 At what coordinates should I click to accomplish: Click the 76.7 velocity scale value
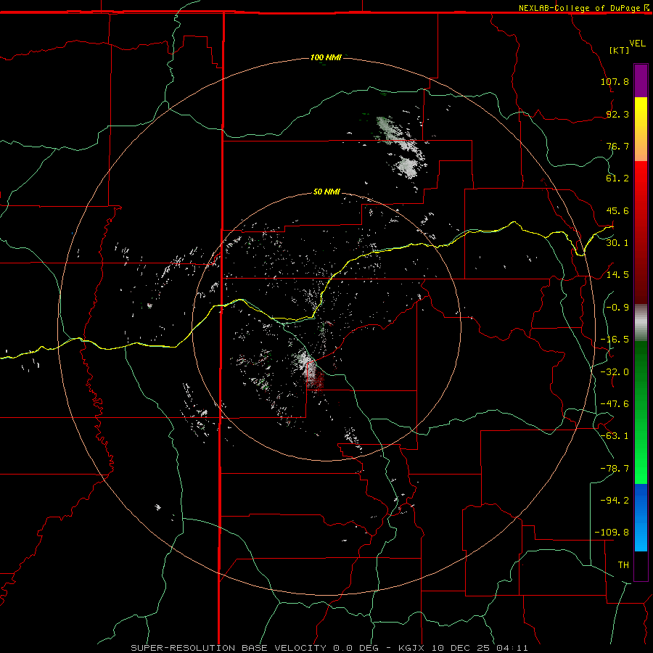pos(617,146)
